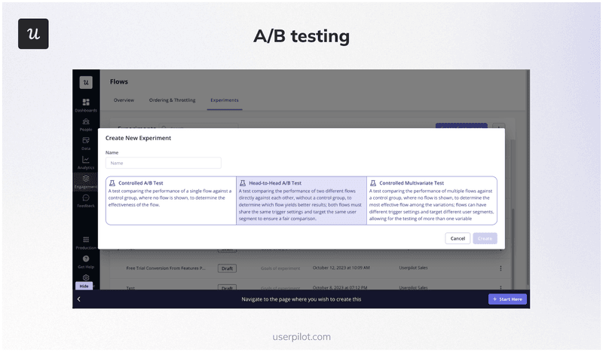Pick the Controlled Multivariate Test option
This screenshot has height=352, width=603.
coord(432,200)
